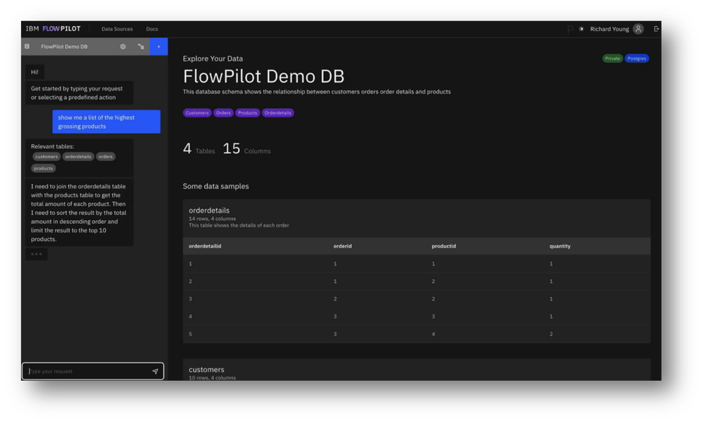Image resolution: width=704 pixels, height=423 pixels.
Task: Click the '14 rows, 4 columns' text
Action: pos(213,219)
